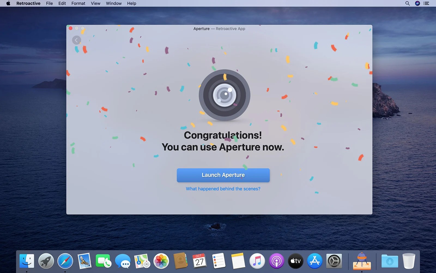
Task: Open the App Store
Action: [314, 261]
